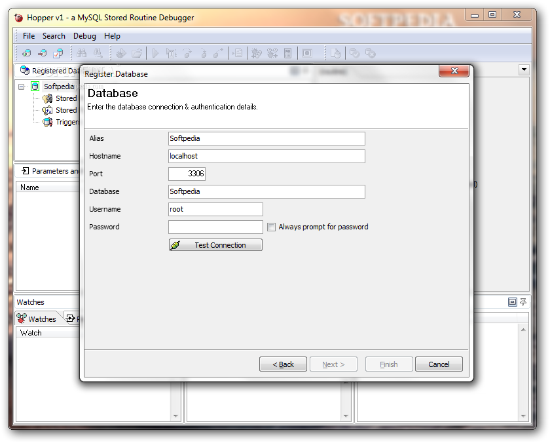Click the register database toolbar icon
550x443 pixels.
tap(27, 53)
